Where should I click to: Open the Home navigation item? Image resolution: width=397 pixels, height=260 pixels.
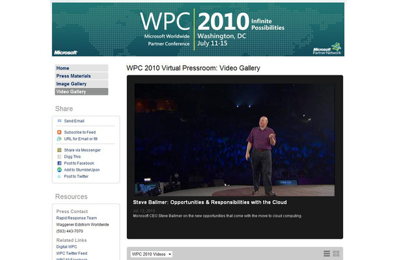[81, 68]
